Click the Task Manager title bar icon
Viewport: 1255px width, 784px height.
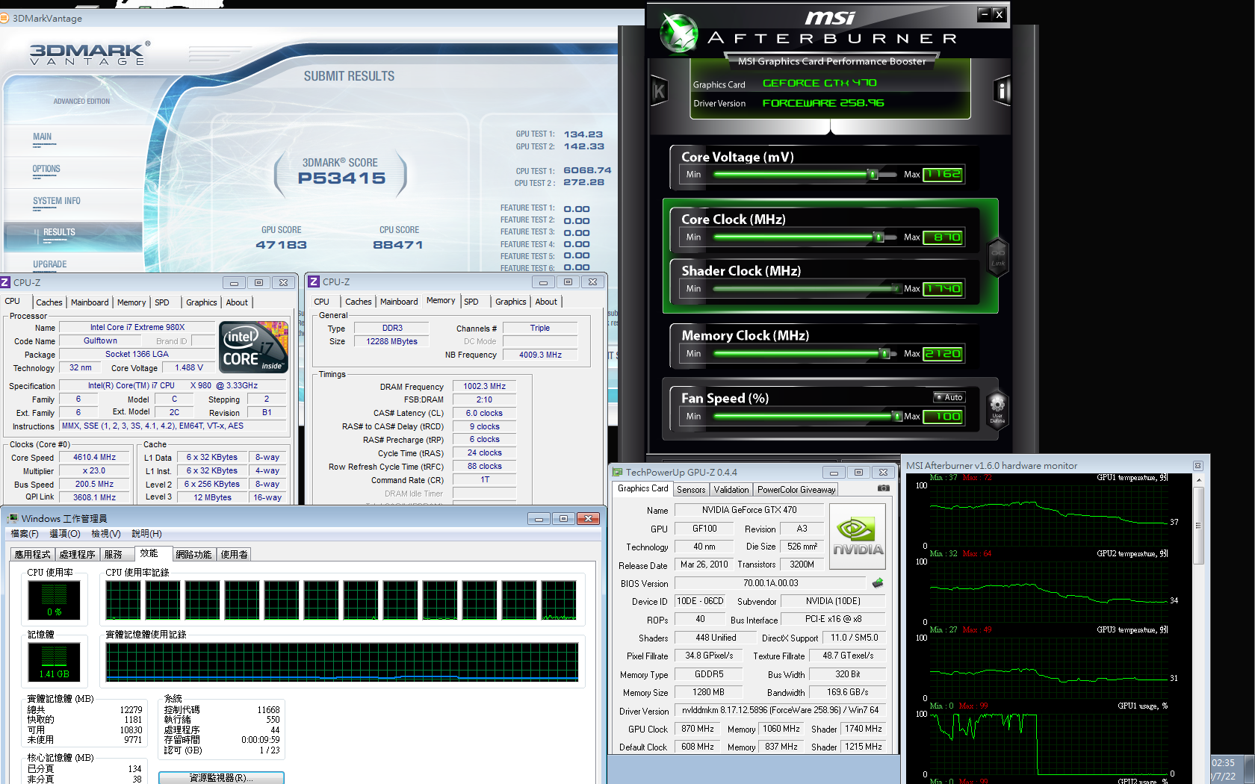[x=13, y=518]
